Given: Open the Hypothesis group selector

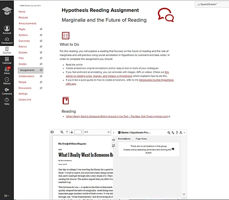Looking at the screenshot, I should (x=134, y=133).
